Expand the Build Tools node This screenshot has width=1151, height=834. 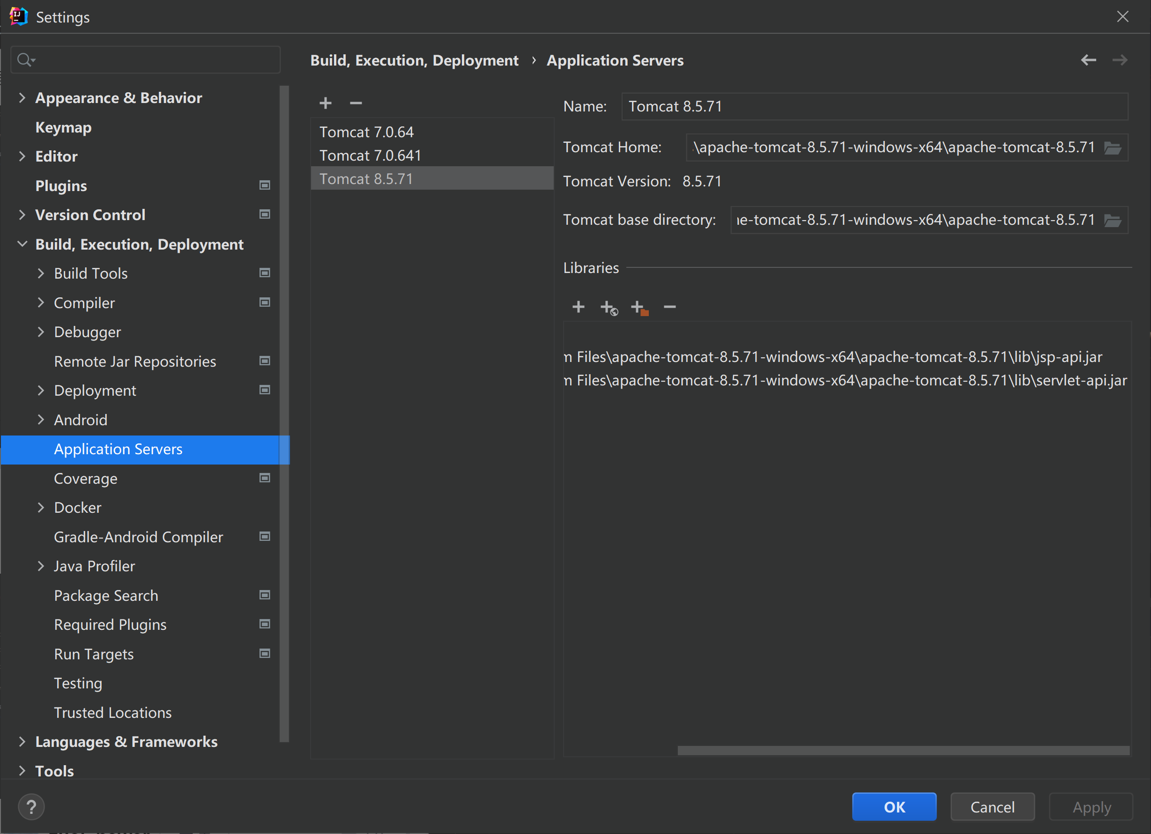(41, 273)
